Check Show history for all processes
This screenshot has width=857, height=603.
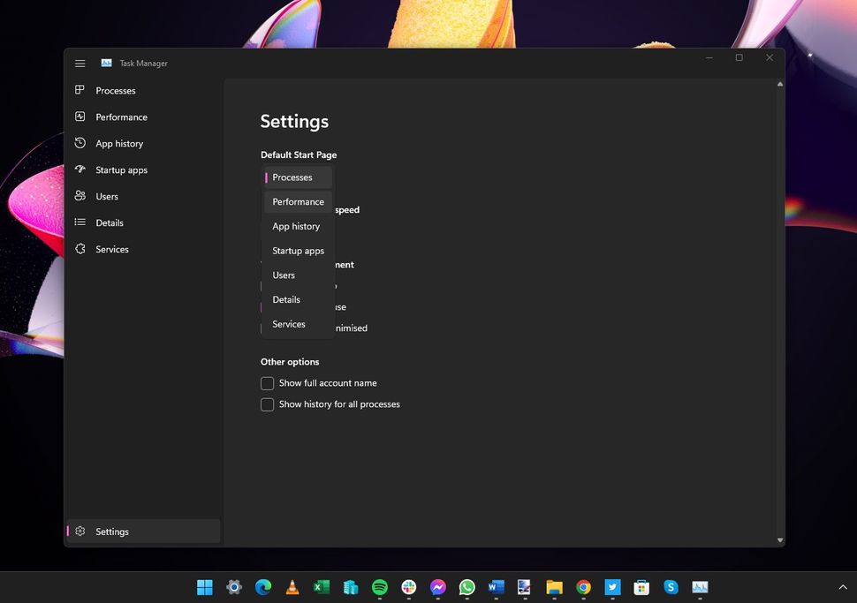point(267,404)
